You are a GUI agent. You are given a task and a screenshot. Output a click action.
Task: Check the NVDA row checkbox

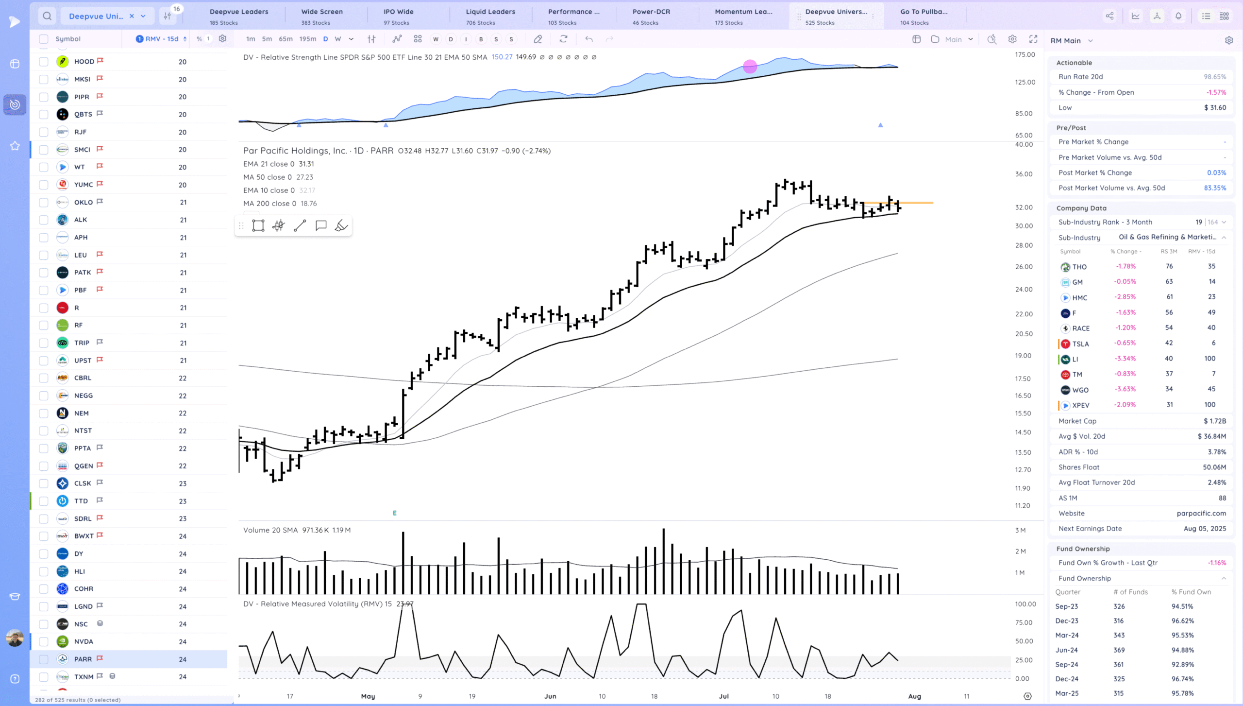(44, 641)
